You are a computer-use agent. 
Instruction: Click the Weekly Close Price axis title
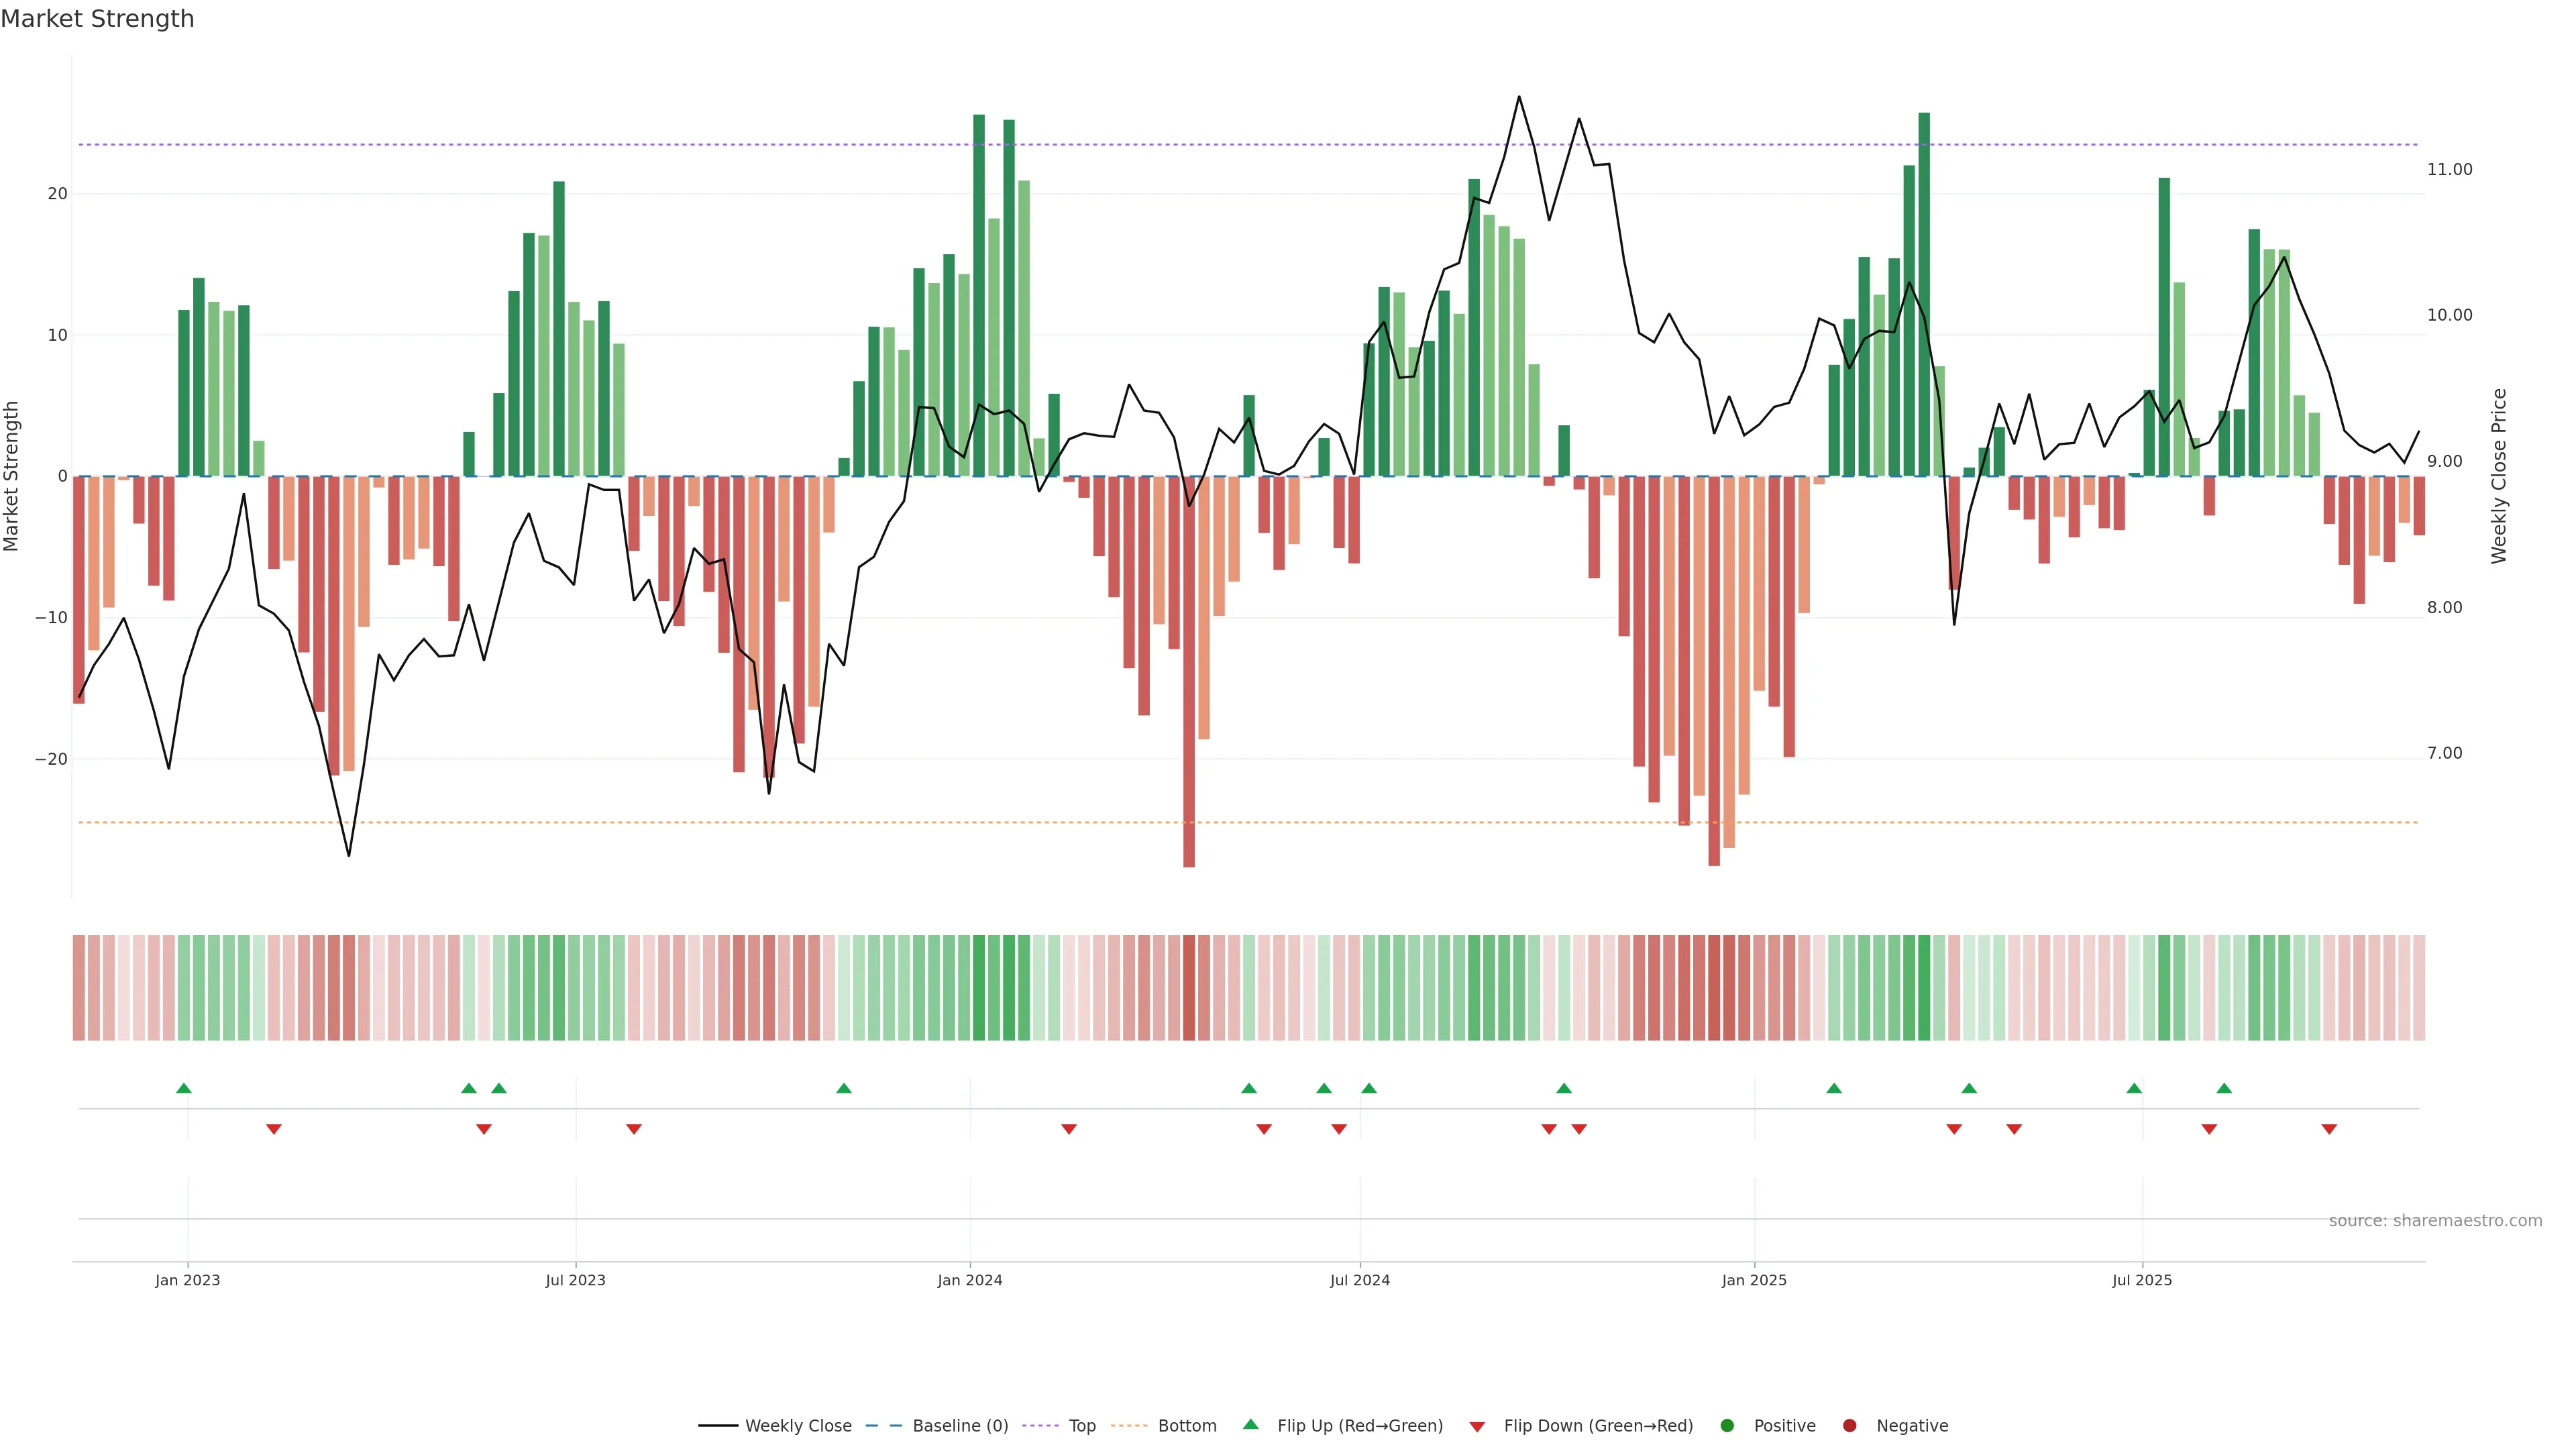tap(2499, 476)
